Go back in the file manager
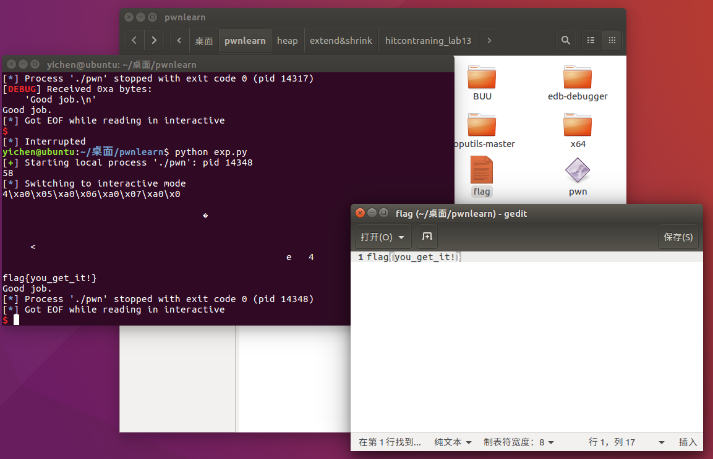 134,40
